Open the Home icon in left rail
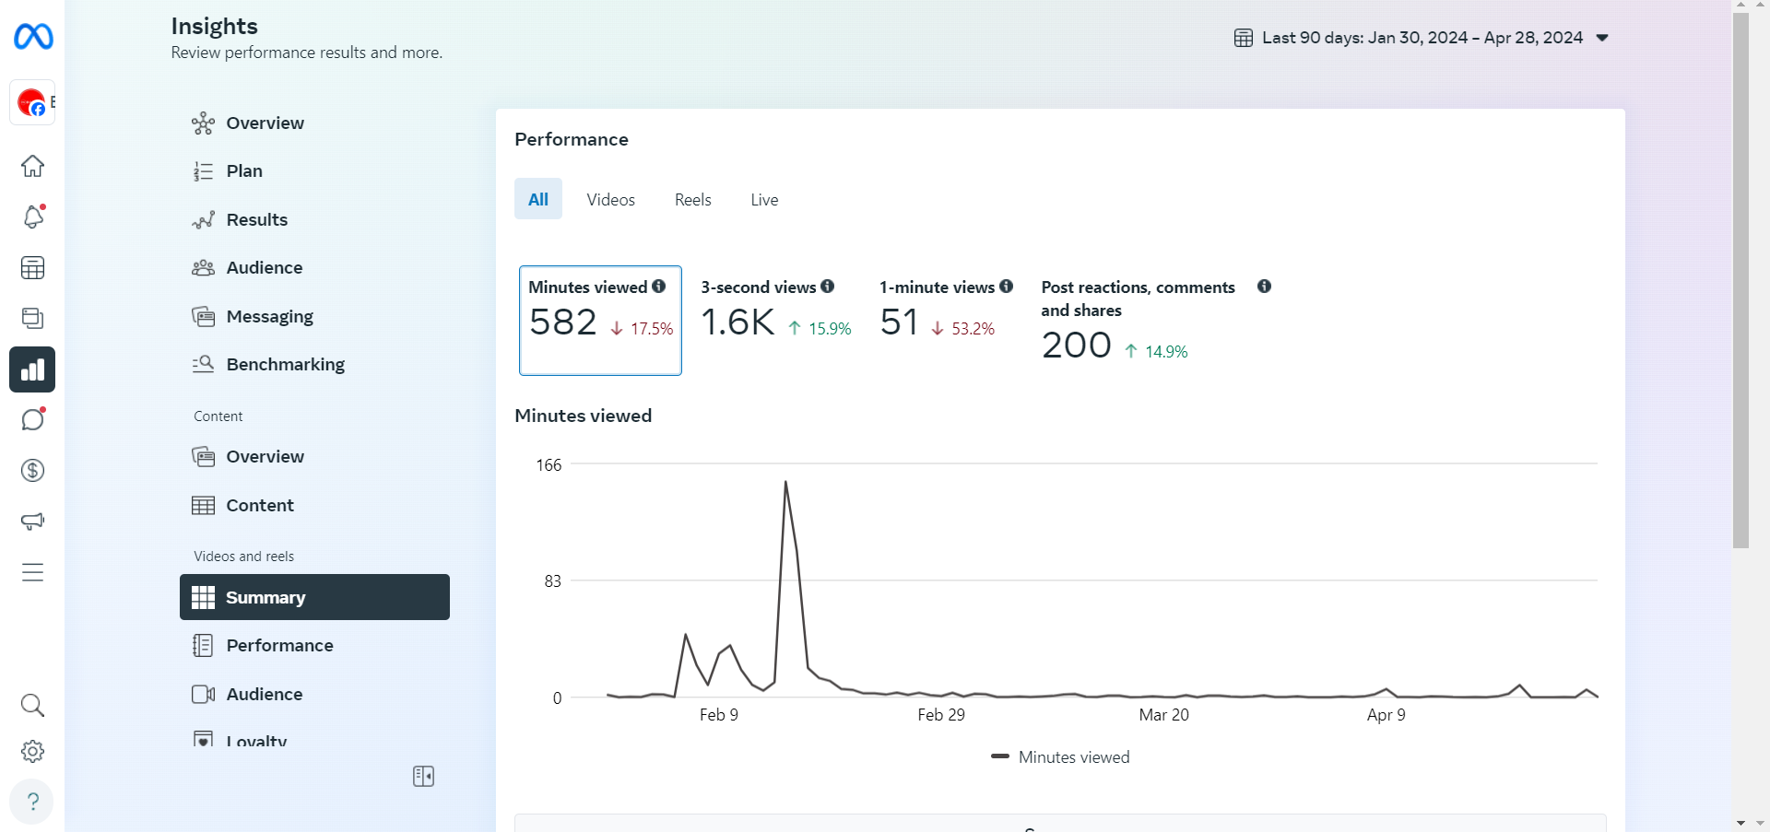Screen dimensions: 1770x832 [32, 166]
